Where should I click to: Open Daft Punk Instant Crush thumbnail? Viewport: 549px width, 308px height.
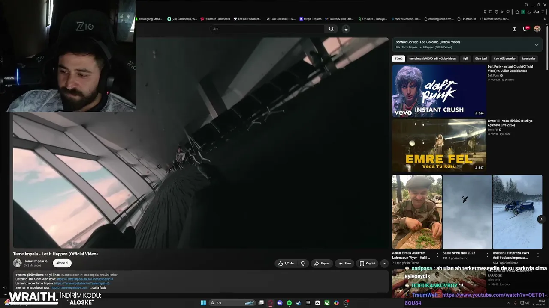coord(439,91)
